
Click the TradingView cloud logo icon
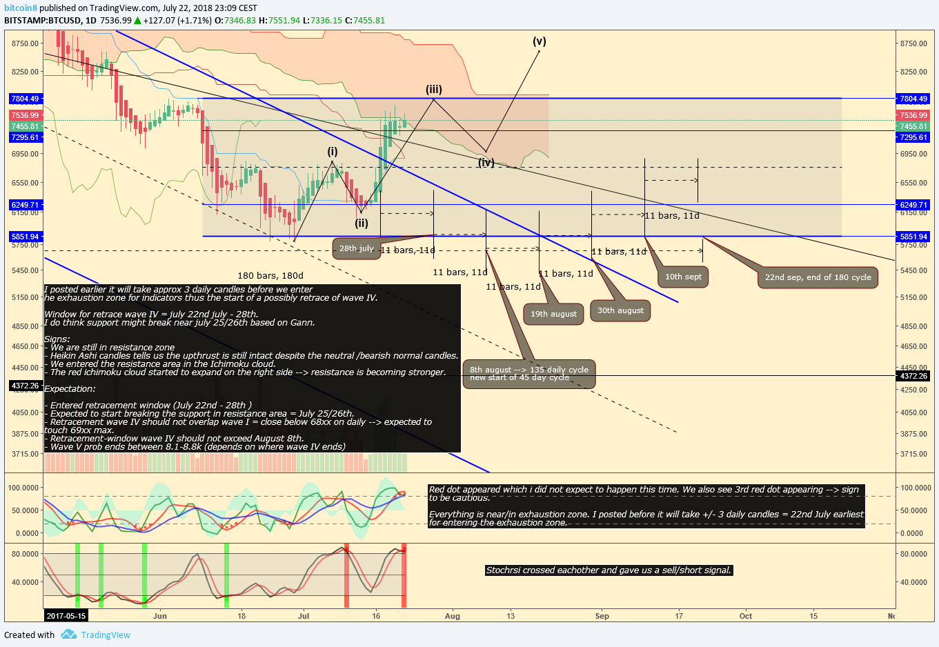pyautogui.click(x=68, y=635)
